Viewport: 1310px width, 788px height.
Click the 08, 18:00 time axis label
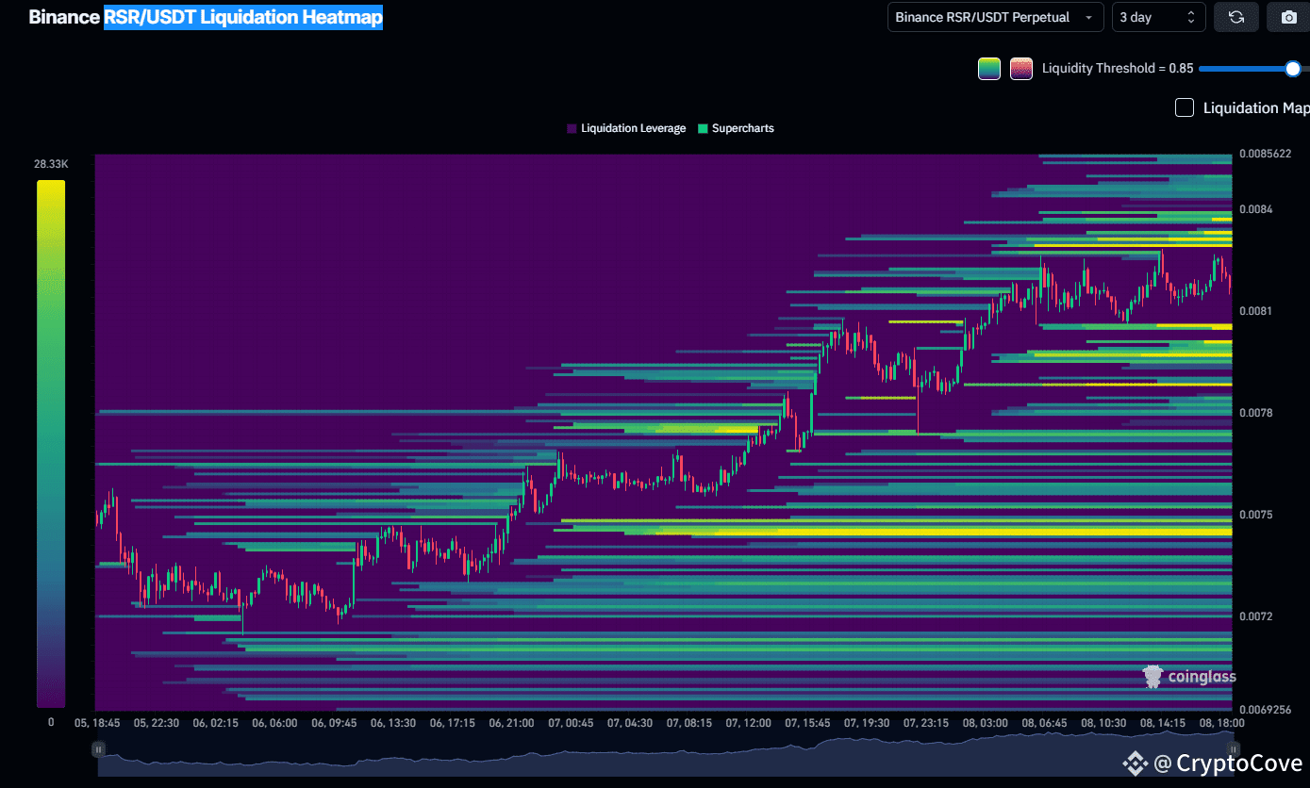point(1220,723)
